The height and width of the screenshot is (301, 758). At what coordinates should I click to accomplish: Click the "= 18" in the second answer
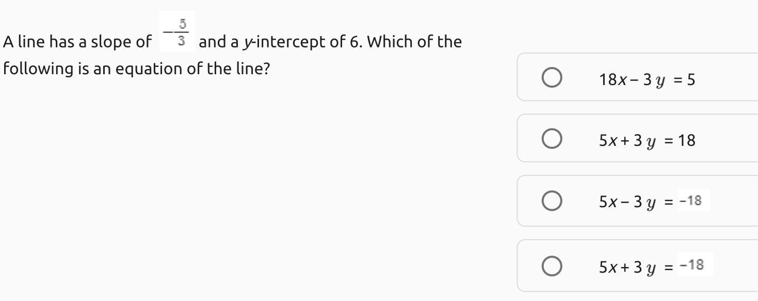click(681, 140)
